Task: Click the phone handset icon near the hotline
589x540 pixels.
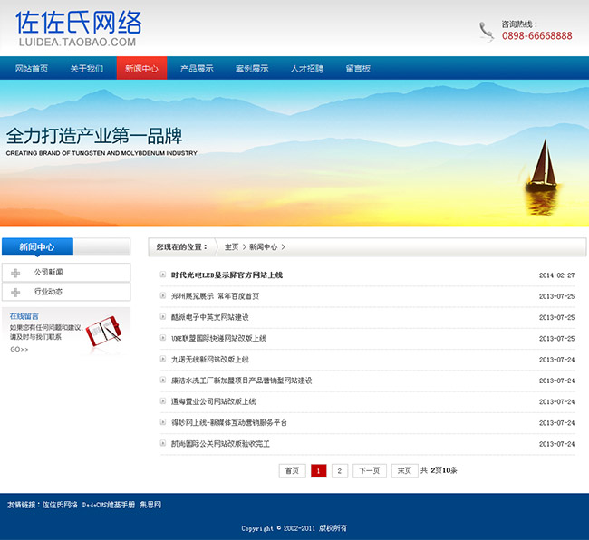Action: pos(486,32)
